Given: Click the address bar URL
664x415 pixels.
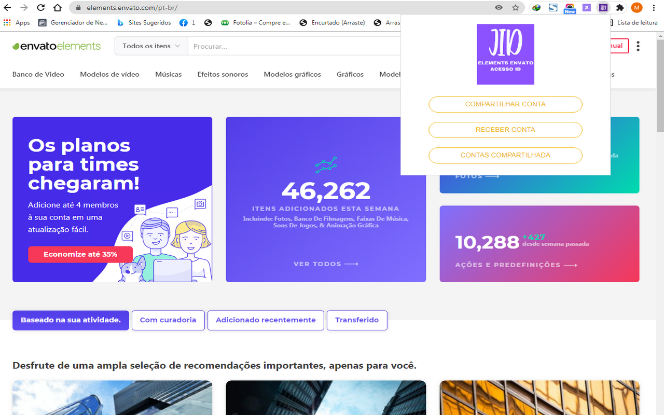Looking at the screenshot, I should click(133, 8).
